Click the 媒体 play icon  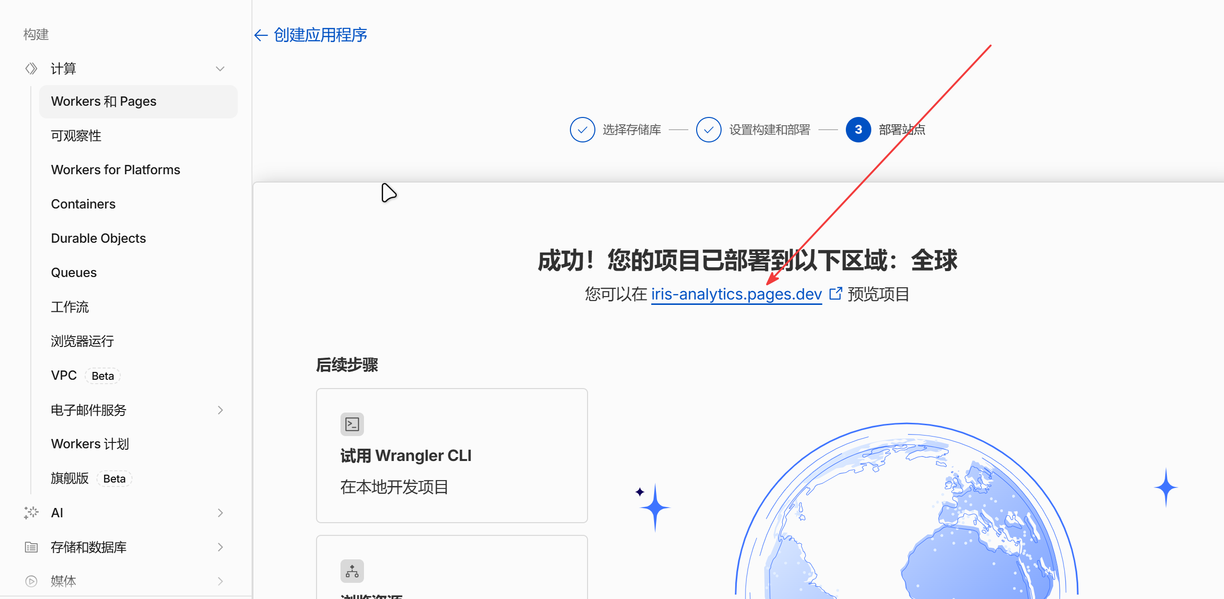click(31, 581)
